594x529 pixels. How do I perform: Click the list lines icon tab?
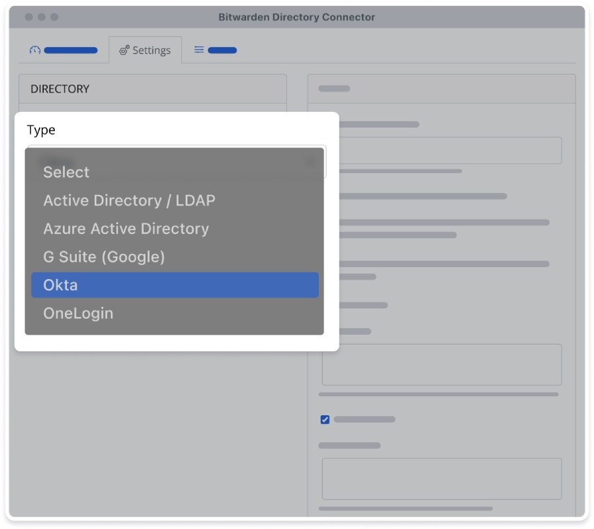215,50
